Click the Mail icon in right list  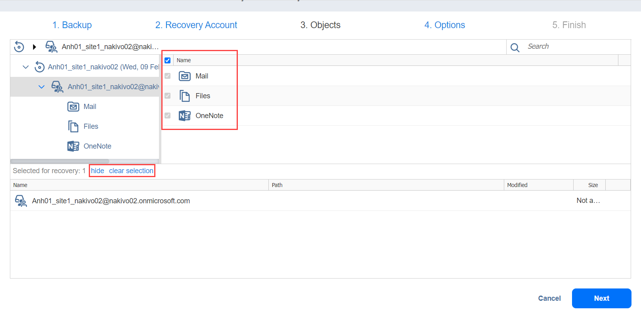click(x=185, y=76)
